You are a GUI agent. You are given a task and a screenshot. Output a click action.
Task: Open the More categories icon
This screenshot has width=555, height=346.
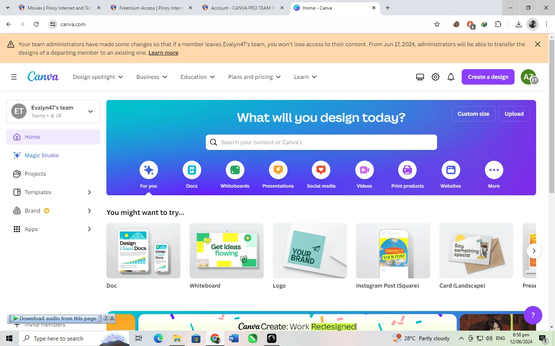click(x=494, y=170)
